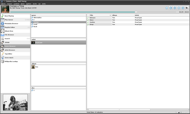Open the Server menu
Screen dimensions: 190x114
coord(9,4)
